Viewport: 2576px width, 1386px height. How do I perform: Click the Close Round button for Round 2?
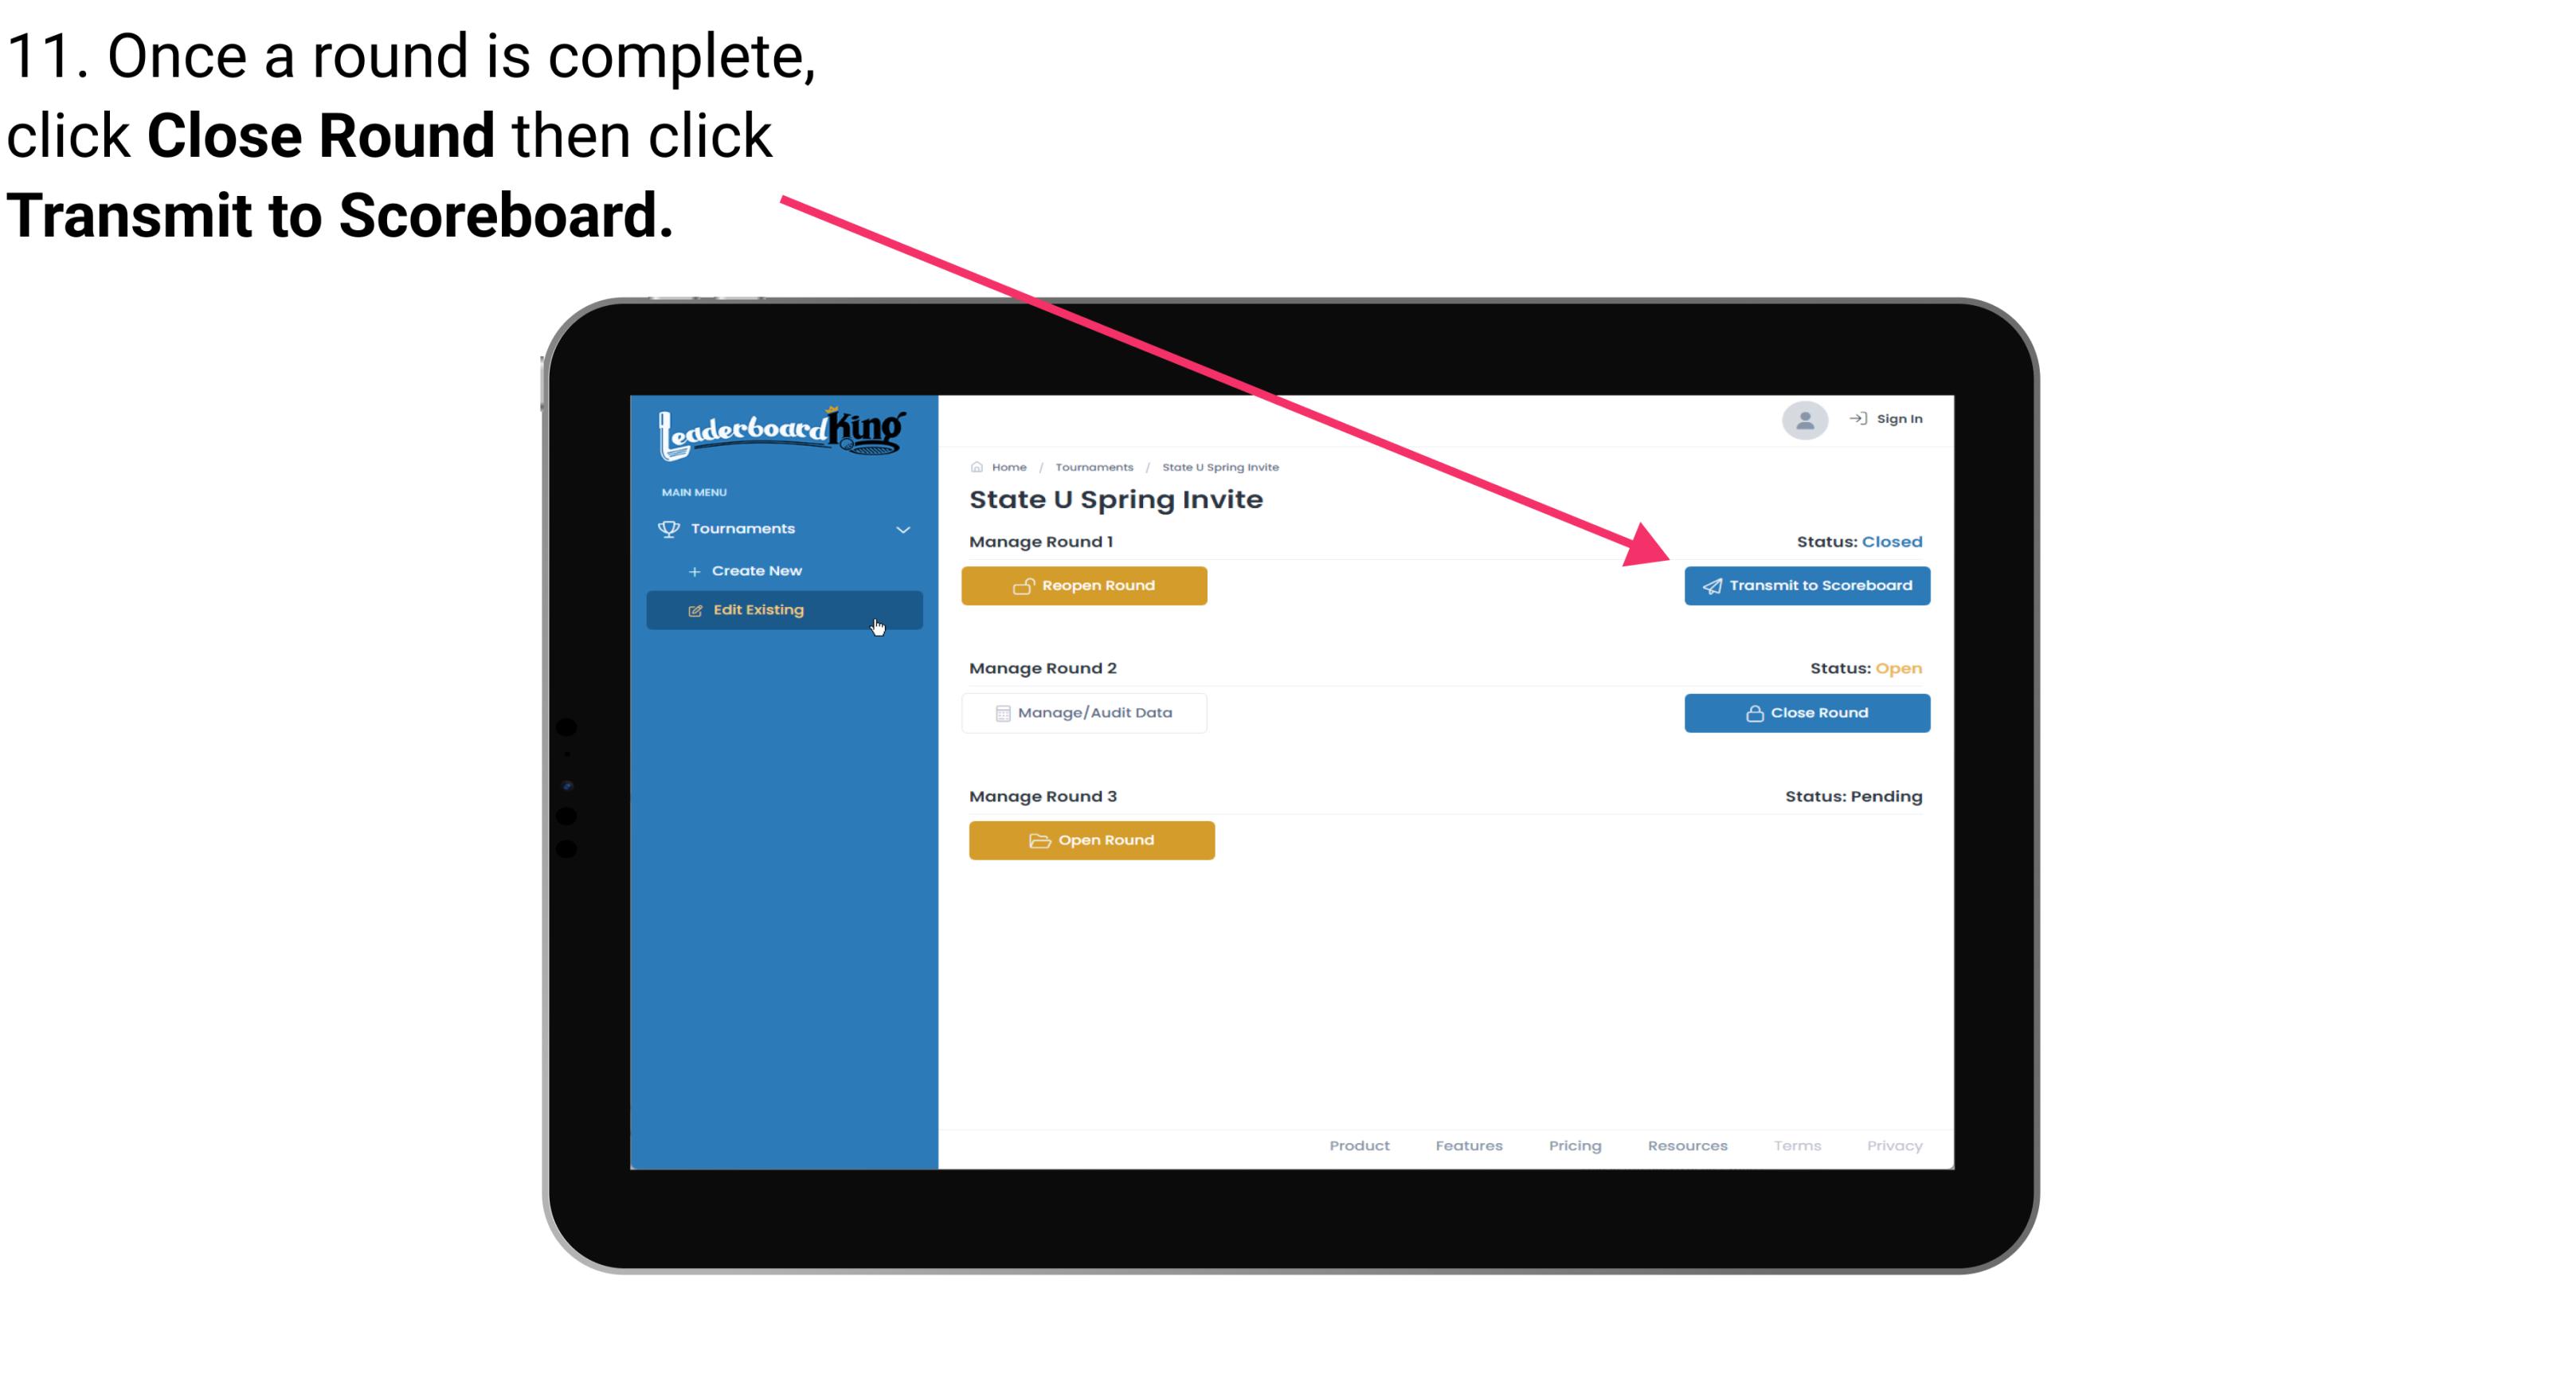point(1807,712)
